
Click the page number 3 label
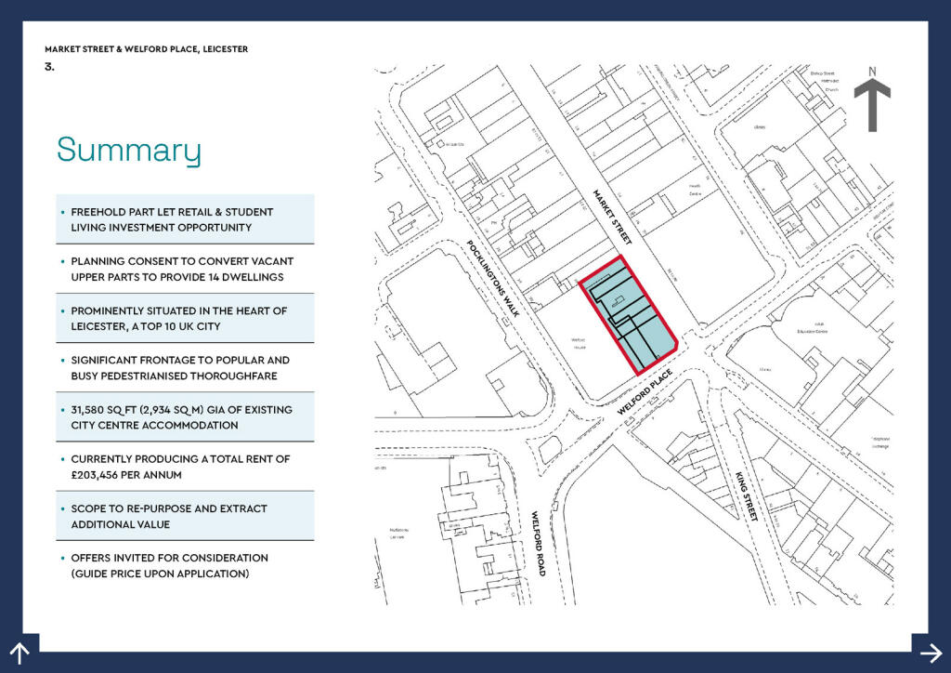(x=48, y=66)
